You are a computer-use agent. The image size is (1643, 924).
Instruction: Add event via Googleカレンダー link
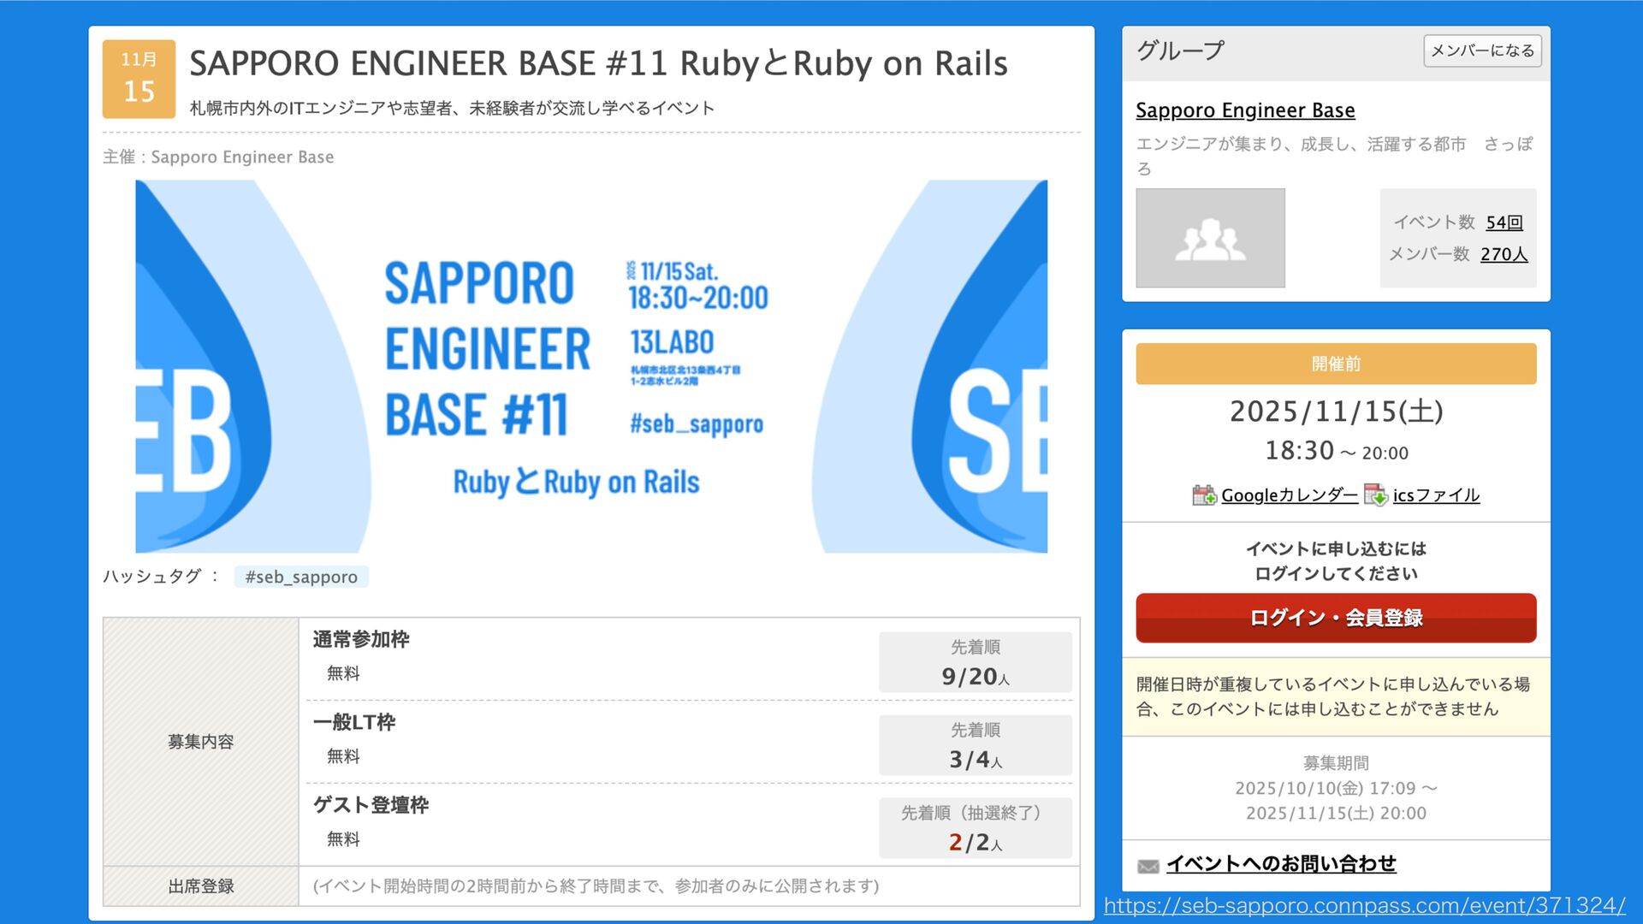coord(1289,495)
